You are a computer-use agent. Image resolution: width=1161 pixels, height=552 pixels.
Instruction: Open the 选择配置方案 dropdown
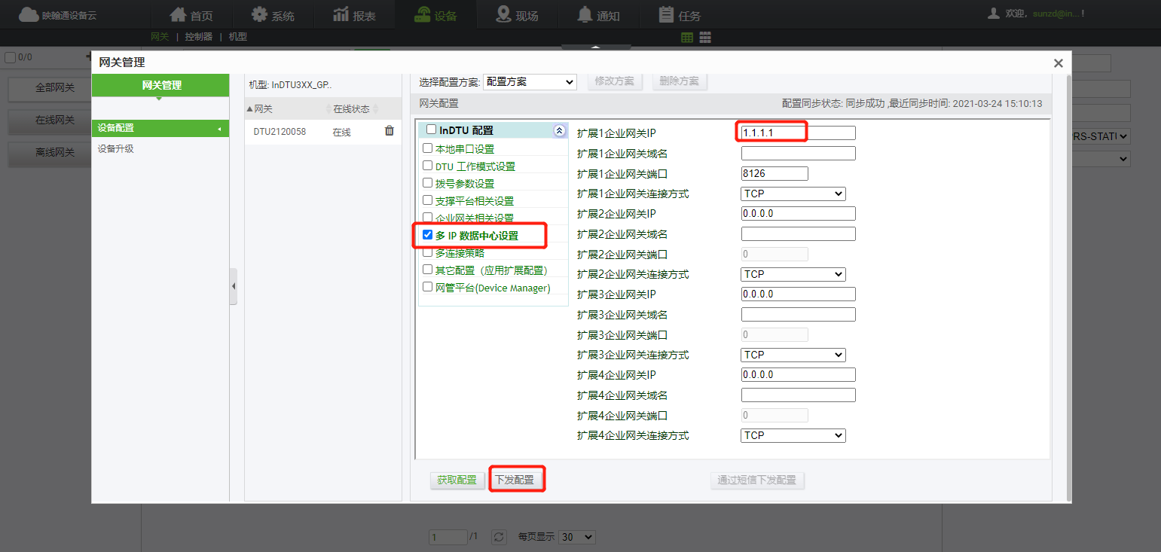coord(530,81)
